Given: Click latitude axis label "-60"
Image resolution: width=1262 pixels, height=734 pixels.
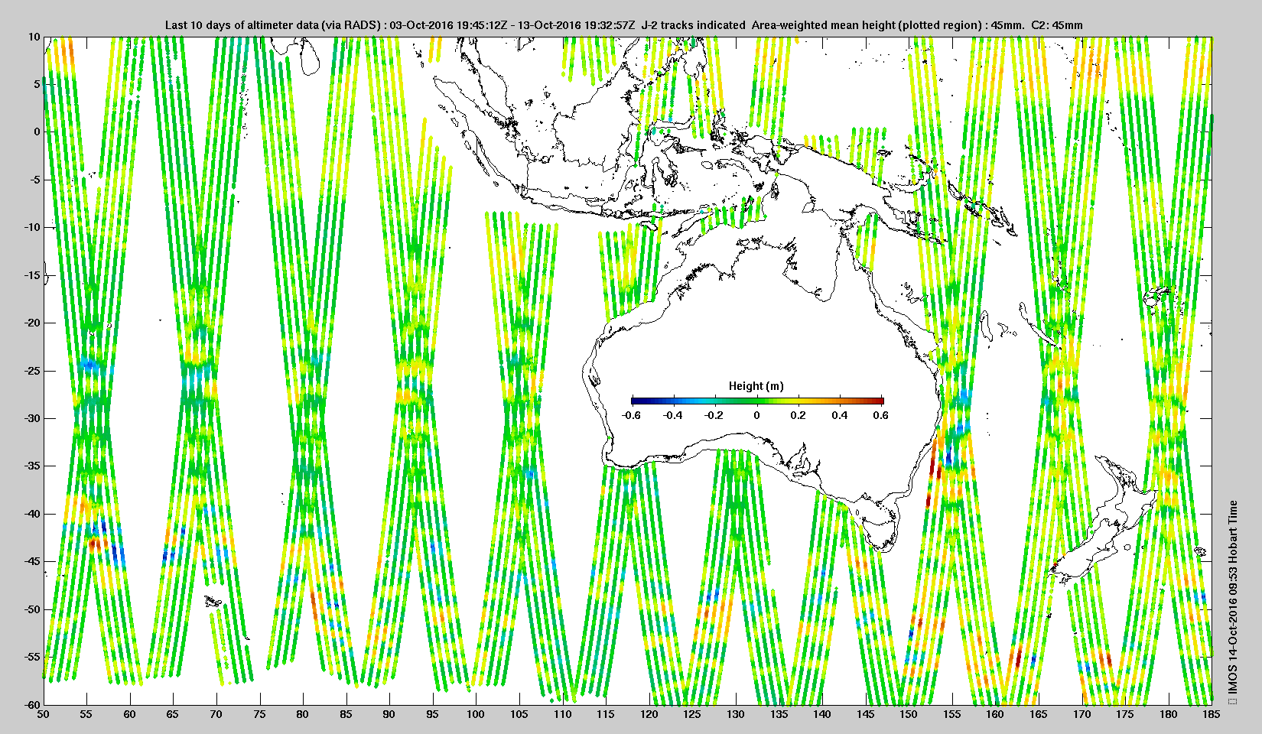Looking at the screenshot, I should [32, 705].
